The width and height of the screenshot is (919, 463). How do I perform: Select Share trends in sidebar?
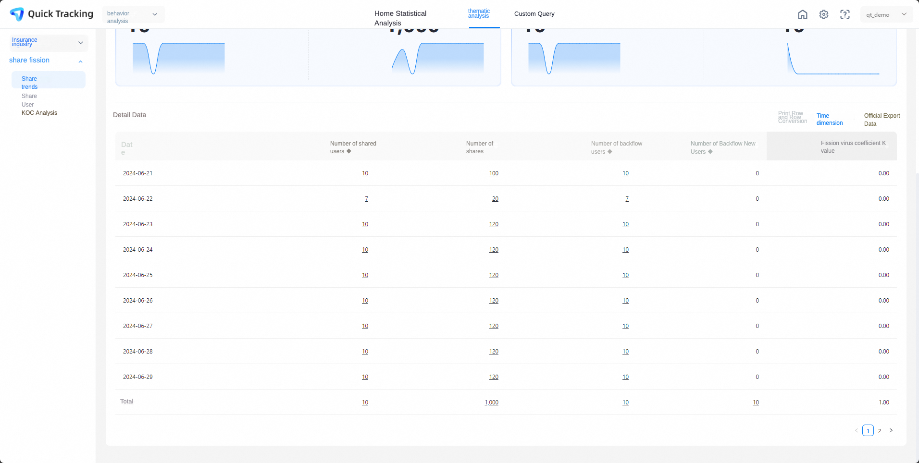tap(49, 80)
